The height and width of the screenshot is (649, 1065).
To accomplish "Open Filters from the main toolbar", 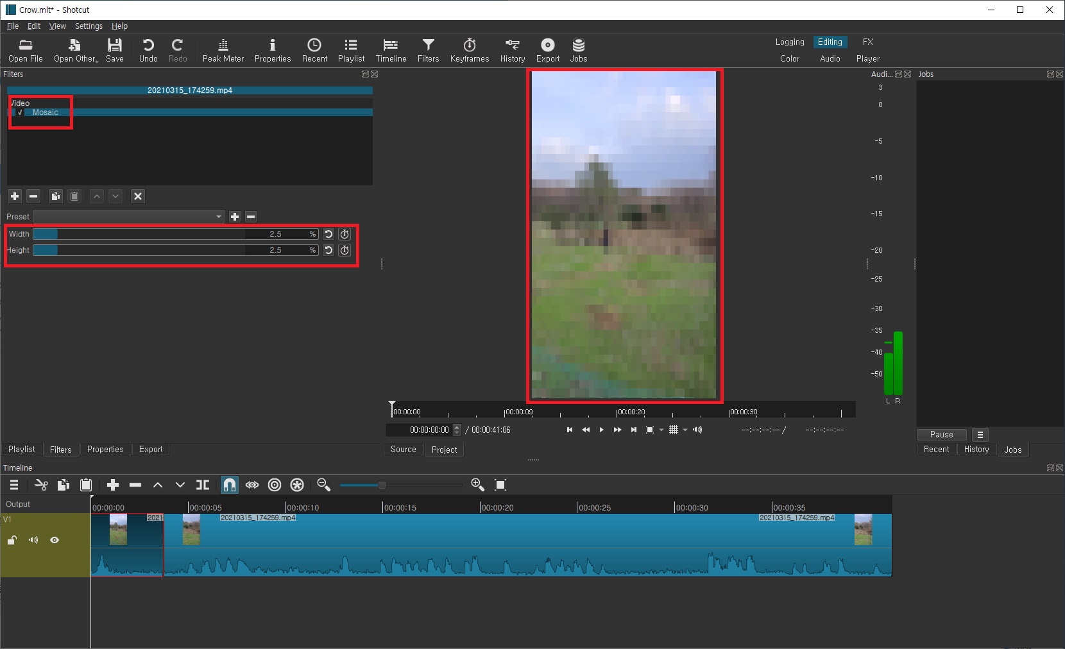I will [428, 51].
